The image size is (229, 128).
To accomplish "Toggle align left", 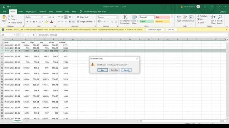I will tap(59, 22).
